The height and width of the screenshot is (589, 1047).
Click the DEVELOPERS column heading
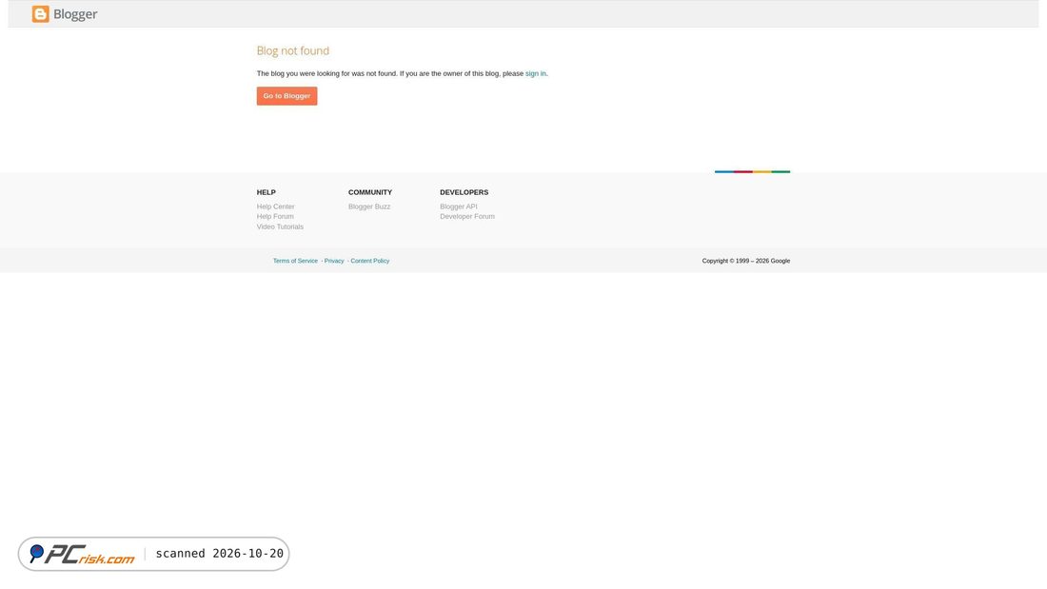[x=464, y=192]
